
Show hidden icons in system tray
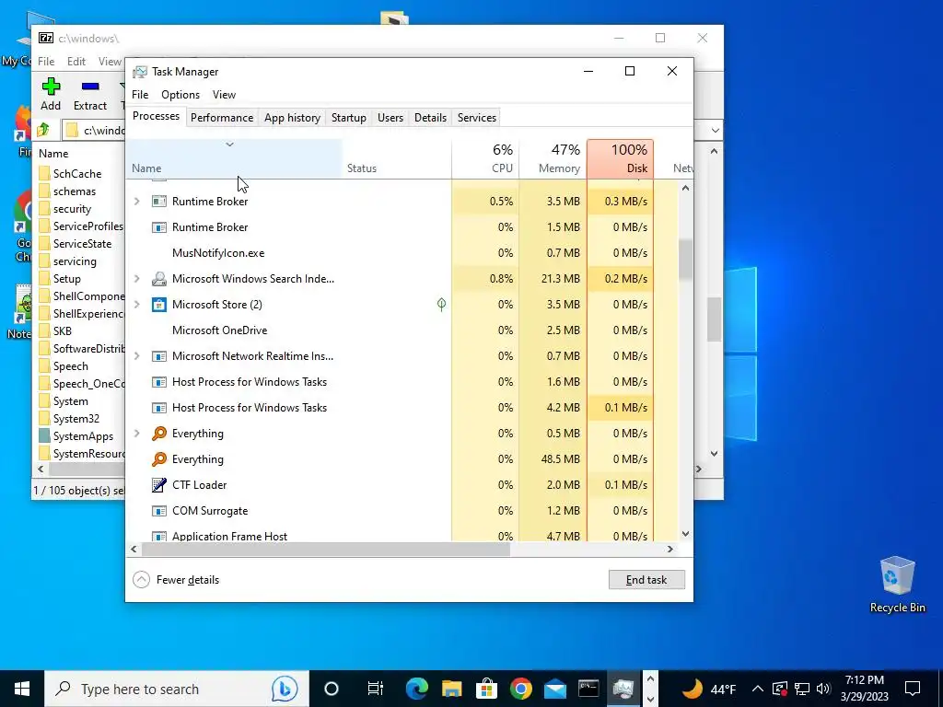click(758, 689)
